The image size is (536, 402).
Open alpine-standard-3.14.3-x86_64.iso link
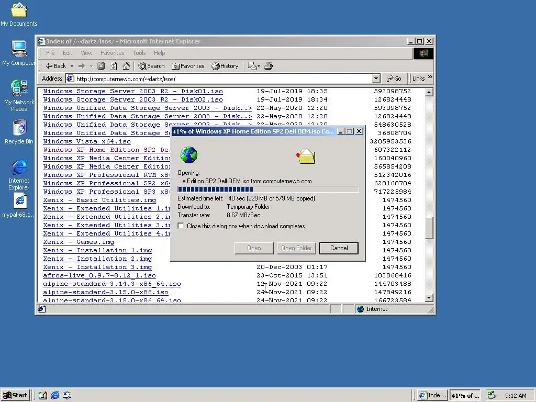(x=112, y=284)
